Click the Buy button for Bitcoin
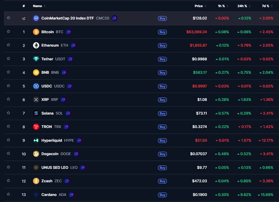 pos(162,32)
